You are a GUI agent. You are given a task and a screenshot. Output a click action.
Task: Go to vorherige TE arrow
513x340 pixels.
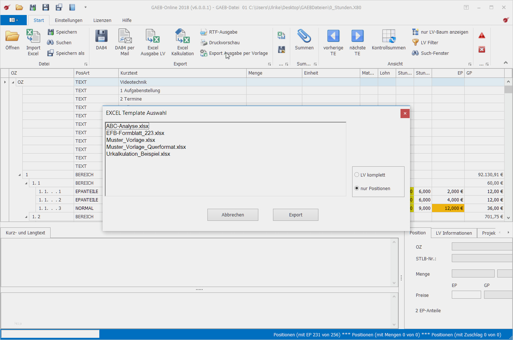tap(333, 37)
